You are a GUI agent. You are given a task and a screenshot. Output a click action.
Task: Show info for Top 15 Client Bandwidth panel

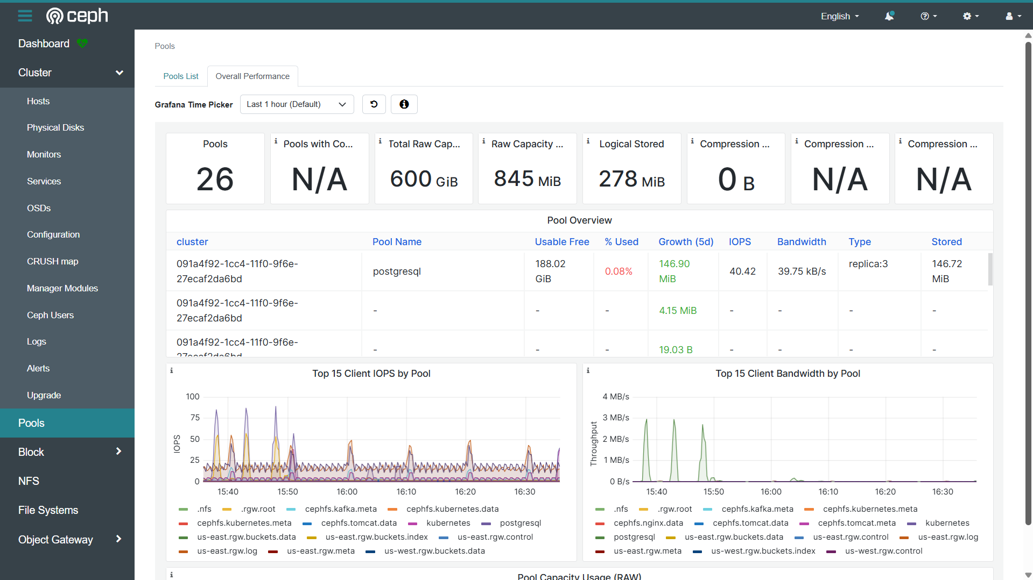click(x=588, y=370)
